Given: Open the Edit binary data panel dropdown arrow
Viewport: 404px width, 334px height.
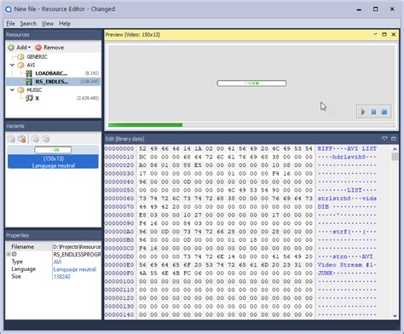Looking at the screenshot, I should click(x=384, y=139).
